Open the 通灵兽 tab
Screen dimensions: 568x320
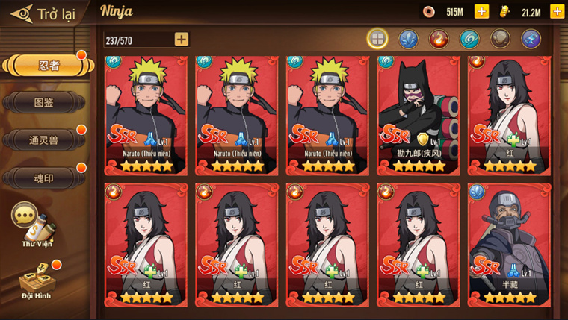pyautogui.click(x=44, y=140)
